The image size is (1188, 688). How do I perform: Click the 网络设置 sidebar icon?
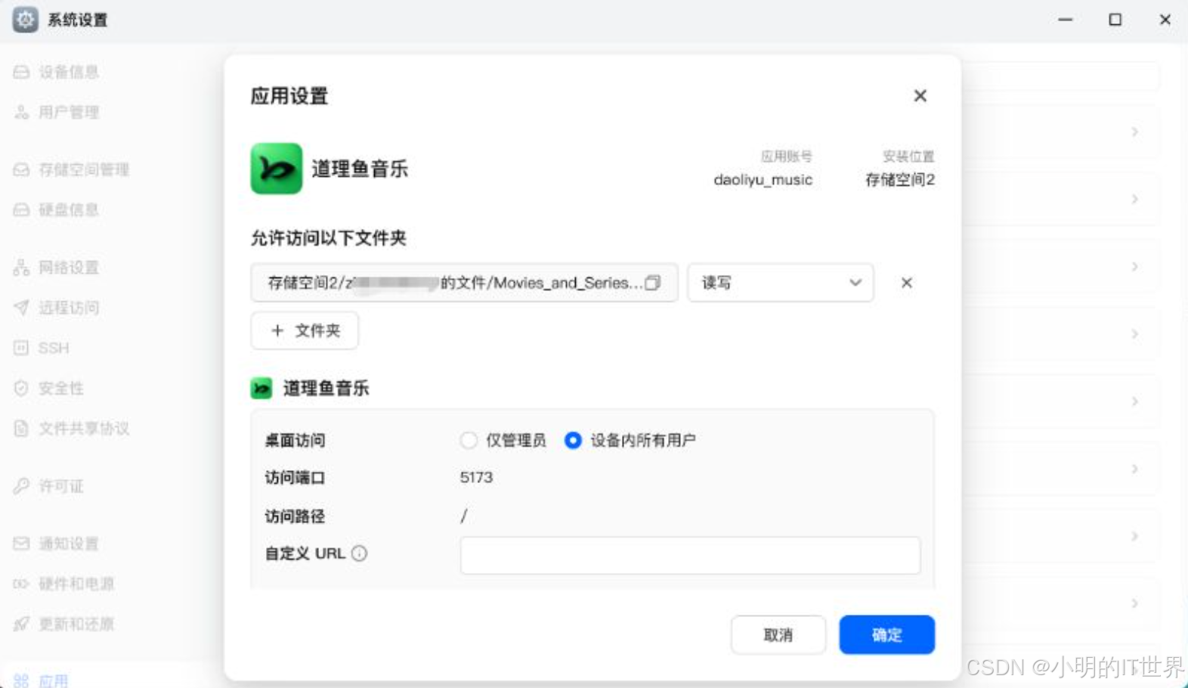point(21,267)
